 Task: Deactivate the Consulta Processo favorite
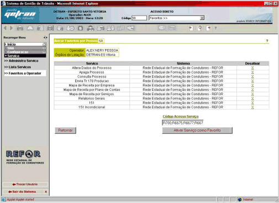coord(252,77)
